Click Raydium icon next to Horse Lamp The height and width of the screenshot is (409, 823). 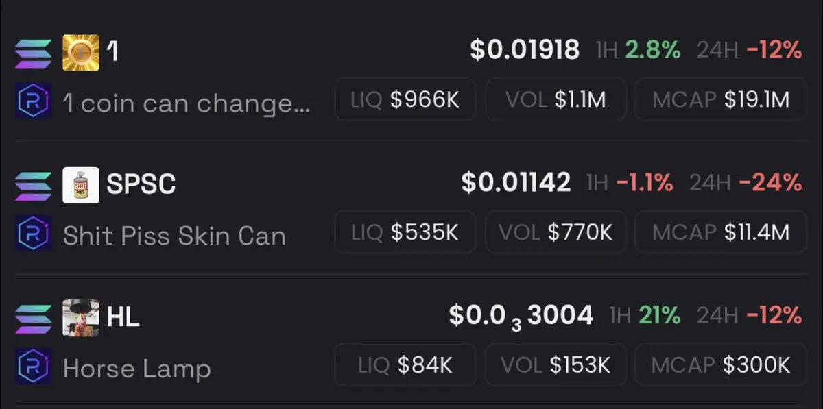click(x=33, y=368)
